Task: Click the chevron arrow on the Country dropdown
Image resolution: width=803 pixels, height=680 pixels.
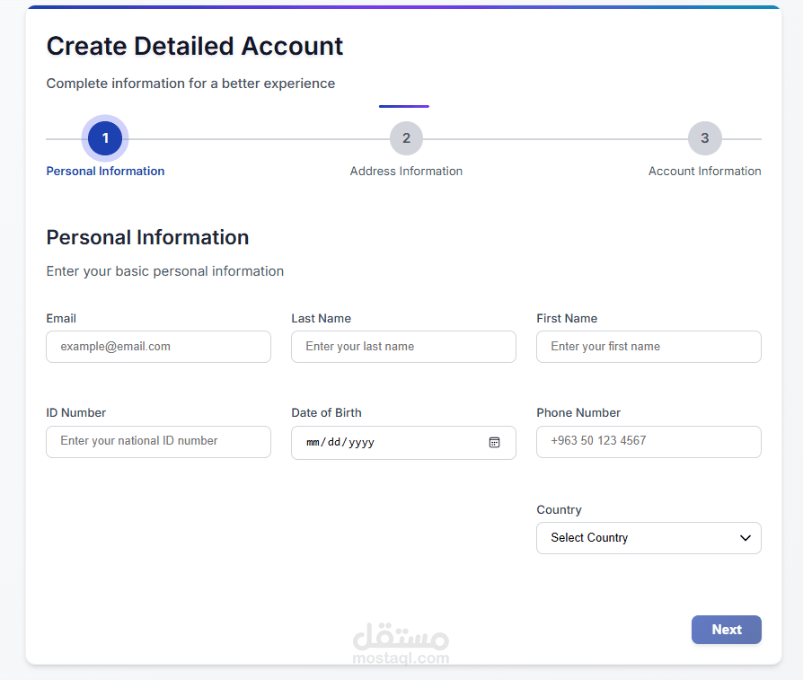Action: click(x=745, y=538)
